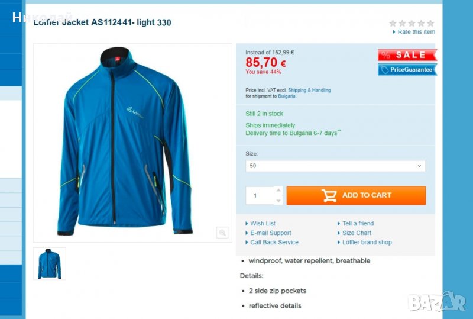The image size is (473, 319).
Task: Click Call Back Service link
Action: click(274, 242)
